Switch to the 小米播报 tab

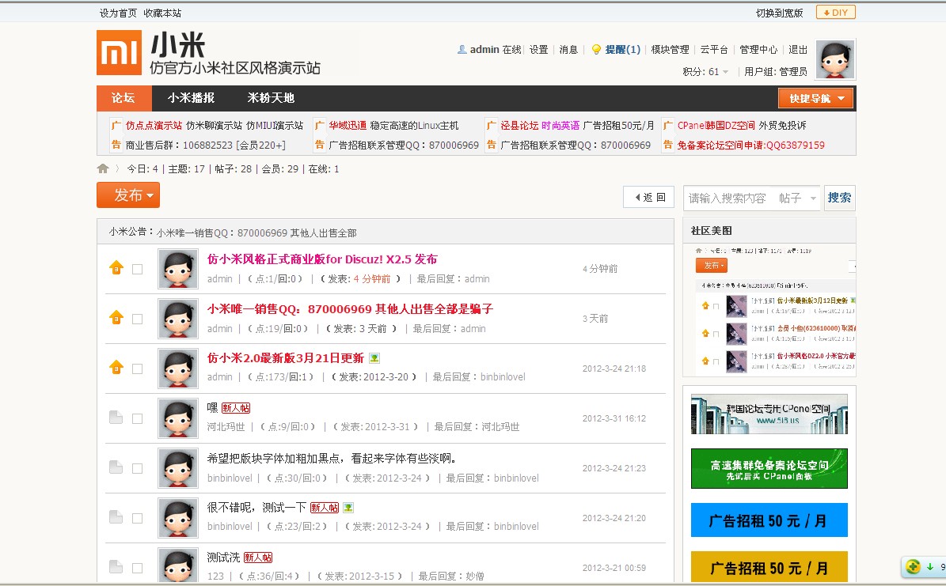tap(191, 98)
